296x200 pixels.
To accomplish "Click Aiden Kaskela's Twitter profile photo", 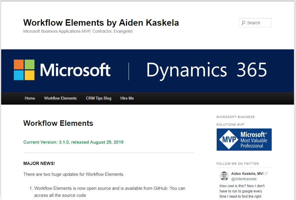I will tap(224, 176).
